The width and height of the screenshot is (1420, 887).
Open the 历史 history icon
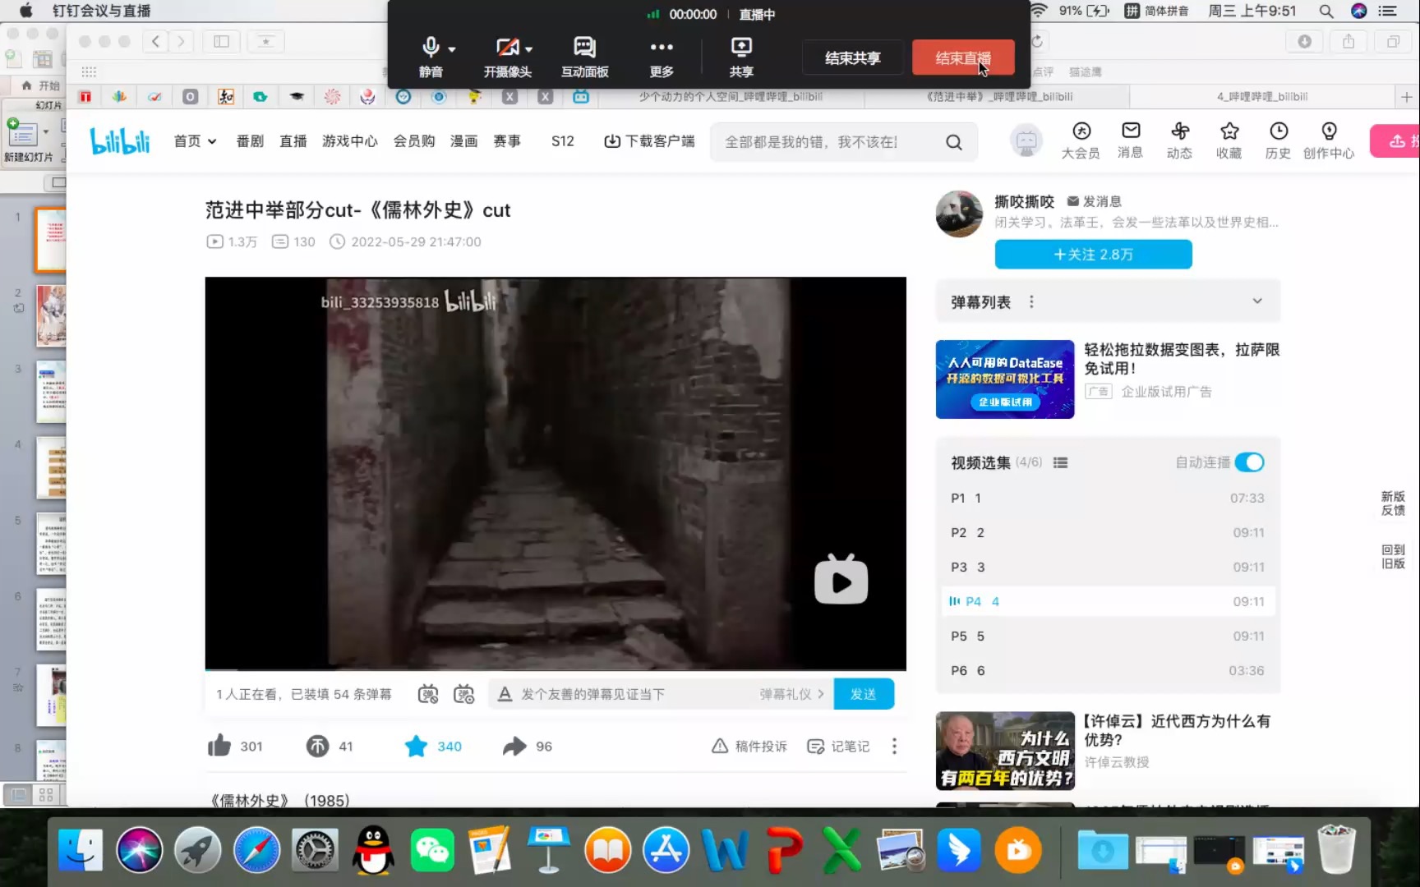1279,140
